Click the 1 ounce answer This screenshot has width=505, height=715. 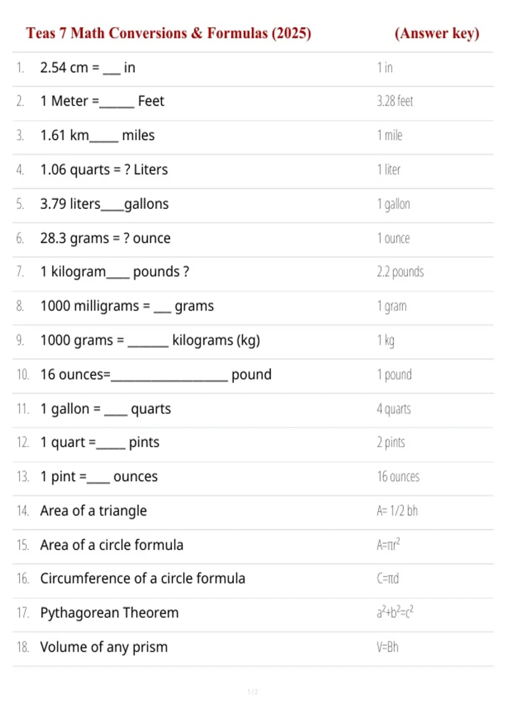393,238
